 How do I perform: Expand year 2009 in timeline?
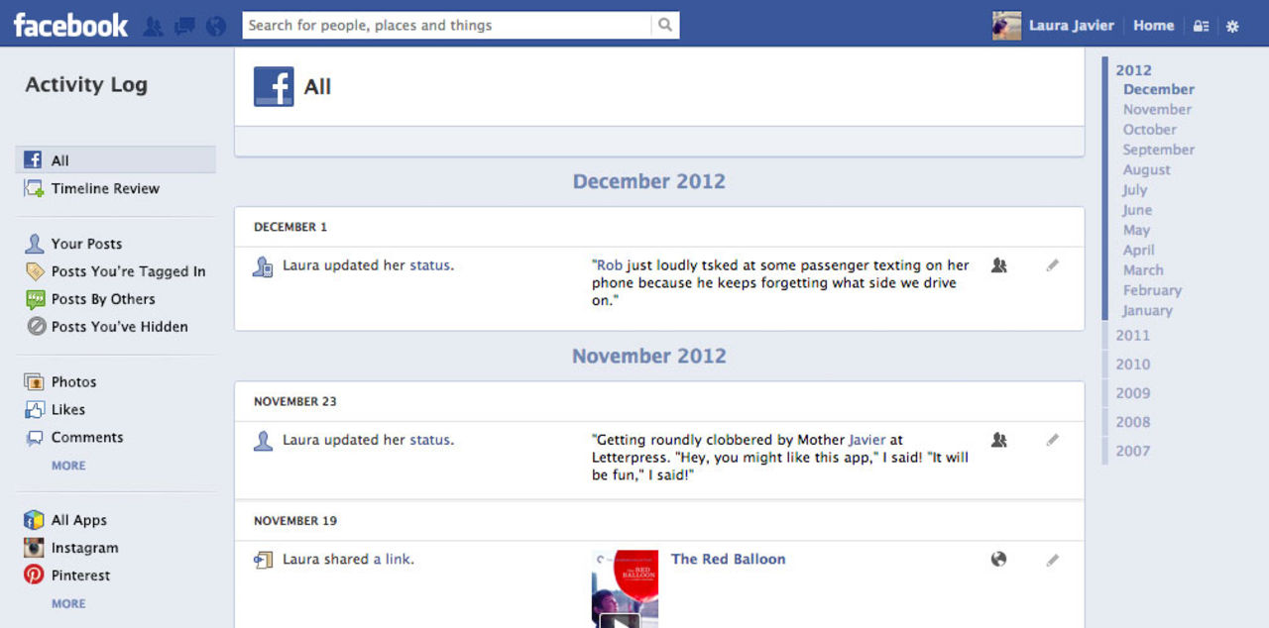tap(1132, 393)
